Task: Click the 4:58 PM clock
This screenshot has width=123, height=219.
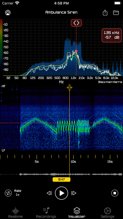Action: click(61, 3)
